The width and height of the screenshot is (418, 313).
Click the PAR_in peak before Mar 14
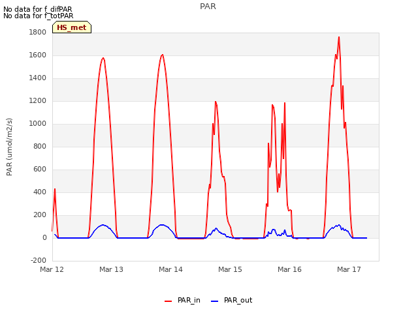163,55
